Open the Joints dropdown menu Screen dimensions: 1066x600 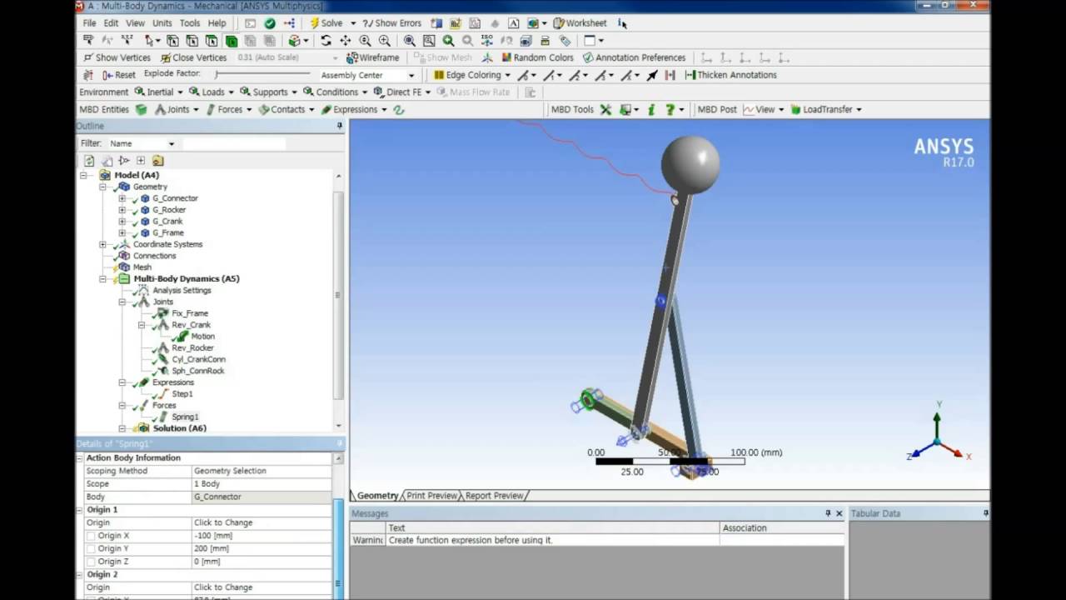click(x=177, y=109)
